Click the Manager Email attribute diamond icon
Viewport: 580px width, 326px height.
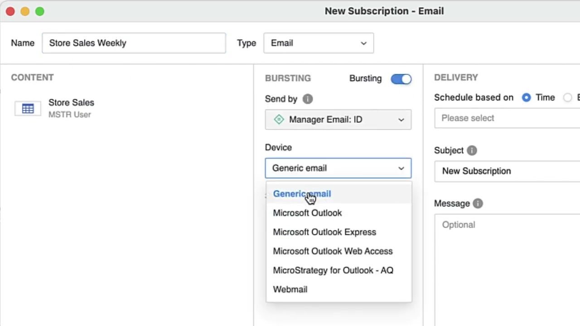pyautogui.click(x=279, y=120)
